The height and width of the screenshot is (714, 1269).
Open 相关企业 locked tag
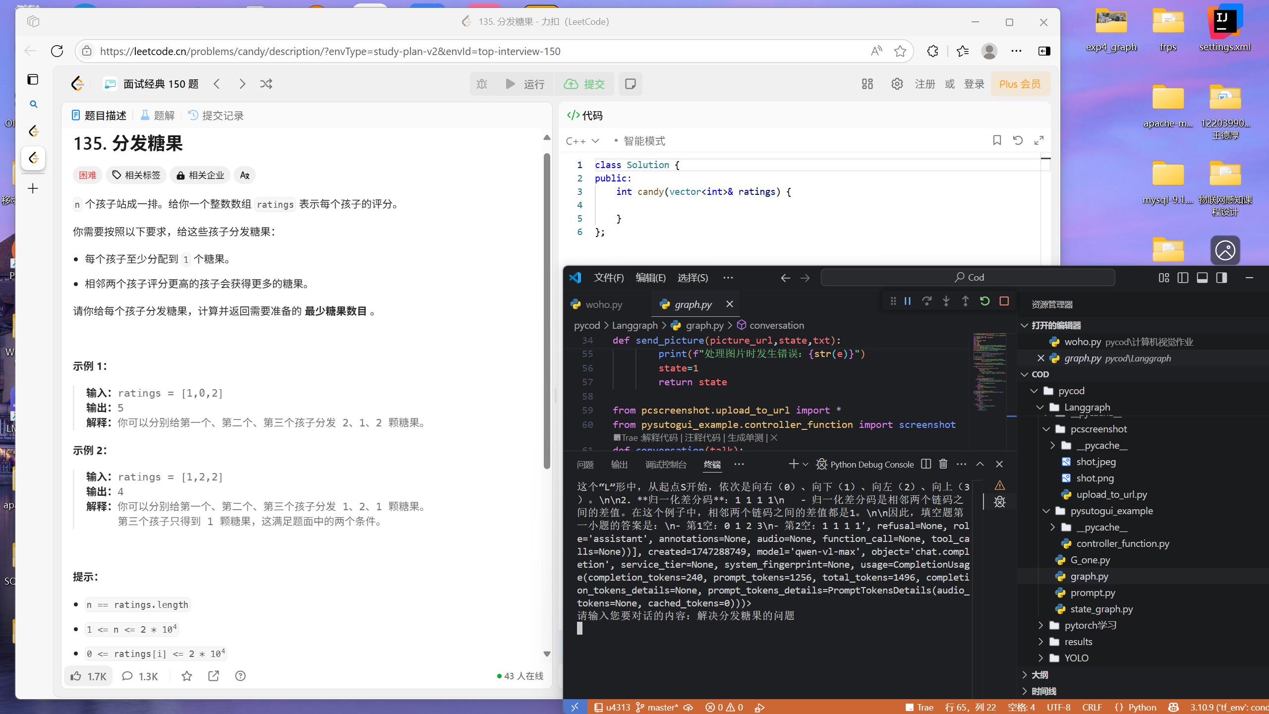200,175
